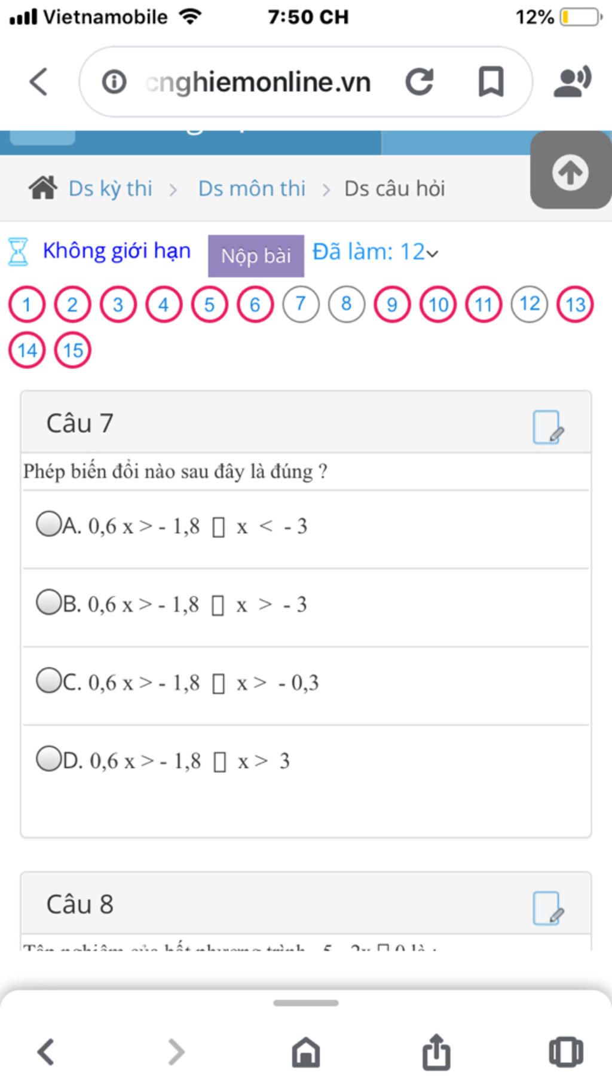Submit the test with Nộp bài
The height and width of the screenshot is (1088, 612).
click(256, 256)
